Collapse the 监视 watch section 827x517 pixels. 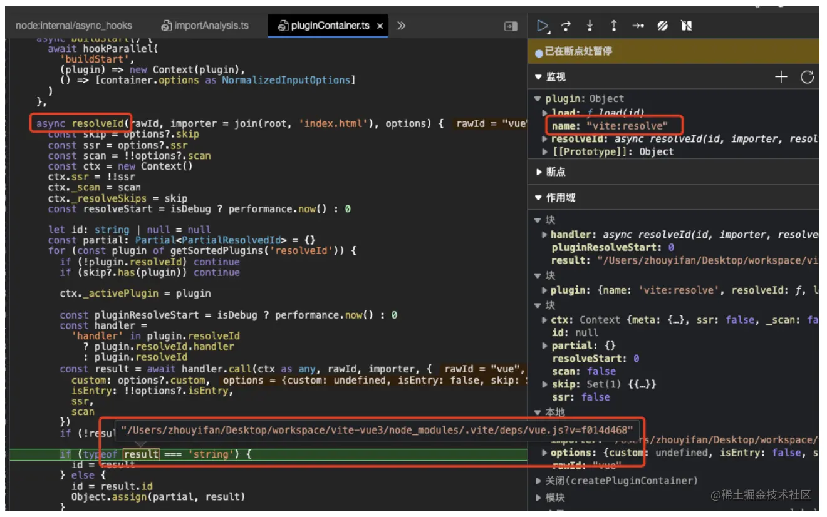(x=539, y=76)
